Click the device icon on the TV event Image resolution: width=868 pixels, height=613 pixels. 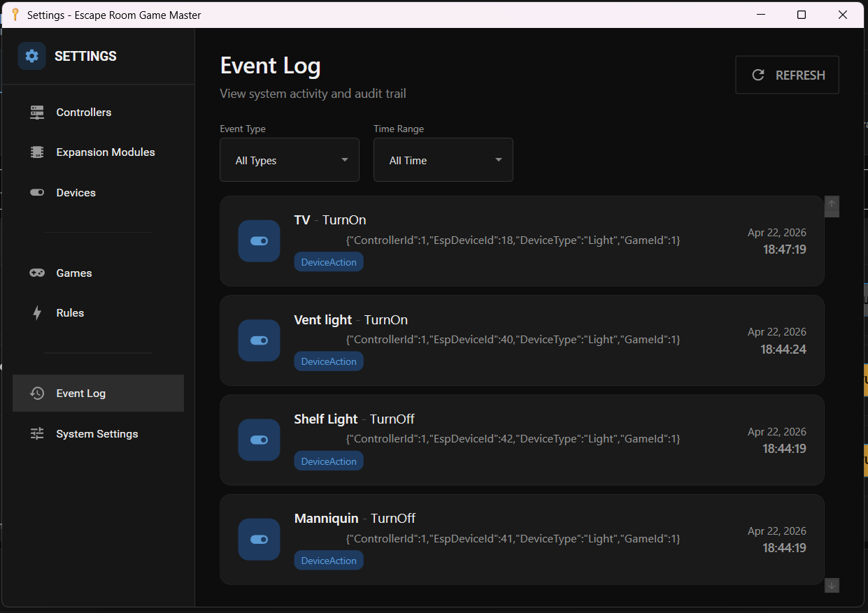pos(259,241)
